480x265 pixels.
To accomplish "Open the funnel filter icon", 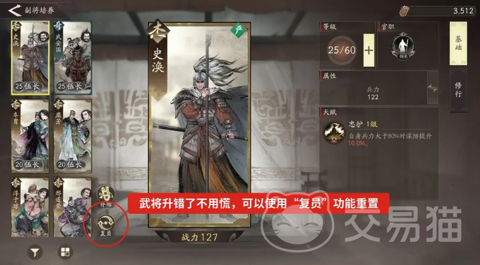I will (x=35, y=253).
